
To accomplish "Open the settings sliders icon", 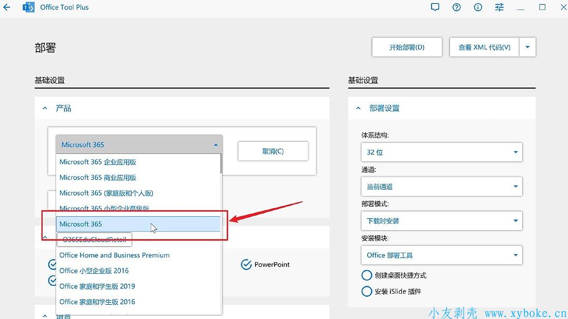I will click(x=500, y=7).
